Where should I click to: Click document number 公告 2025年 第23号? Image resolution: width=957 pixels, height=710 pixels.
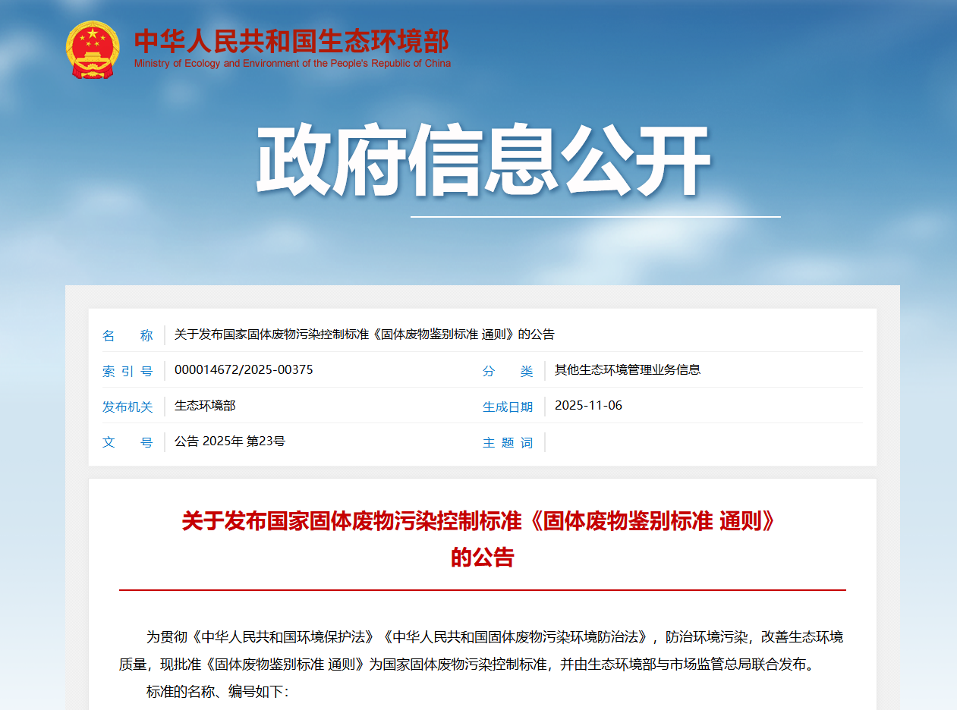(x=230, y=441)
